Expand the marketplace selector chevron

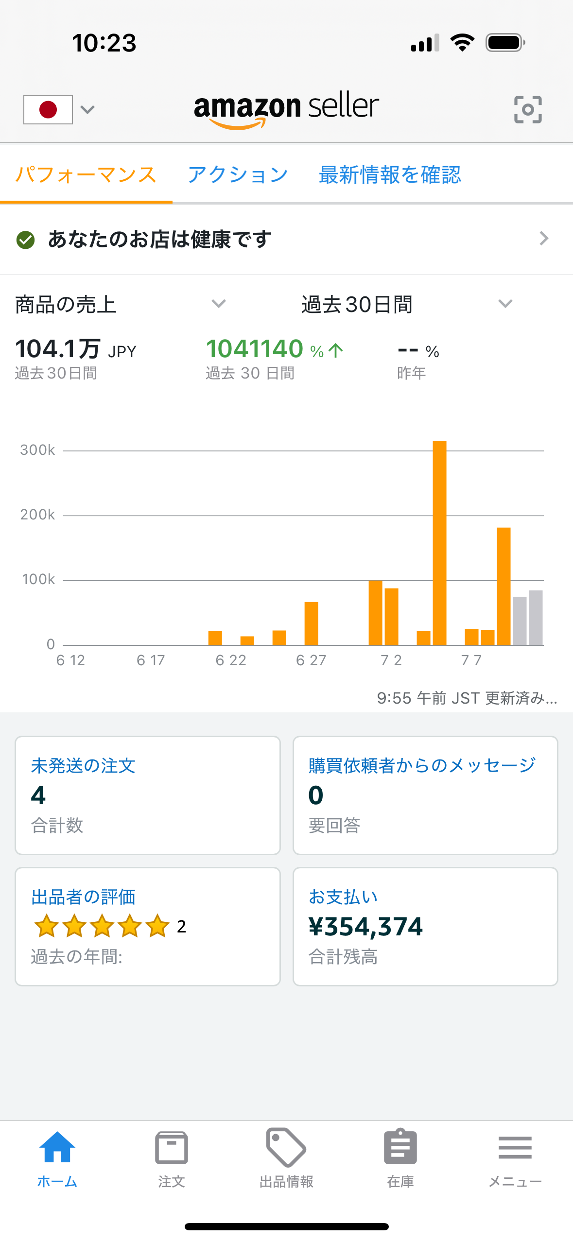click(87, 110)
